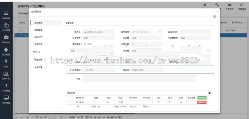Click the 异常修改 button in background toolbar
This screenshot has height=119, width=249.
coord(237,22)
